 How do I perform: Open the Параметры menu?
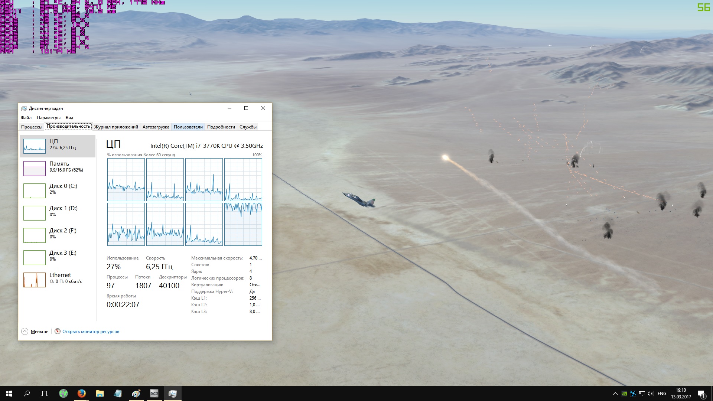click(49, 118)
